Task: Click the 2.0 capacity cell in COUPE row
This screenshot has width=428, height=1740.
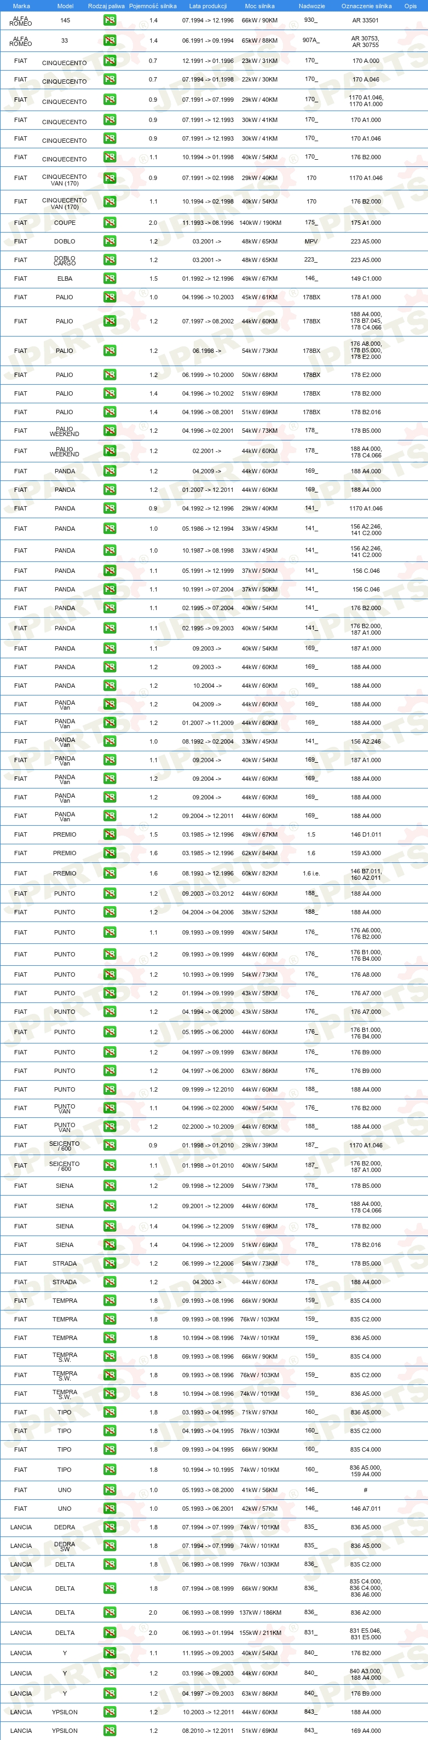Action: coord(153,223)
